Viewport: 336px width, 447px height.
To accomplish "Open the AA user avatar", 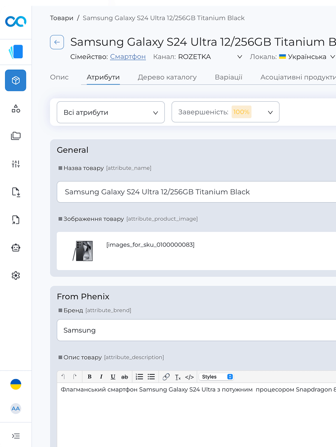I will (16, 409).
